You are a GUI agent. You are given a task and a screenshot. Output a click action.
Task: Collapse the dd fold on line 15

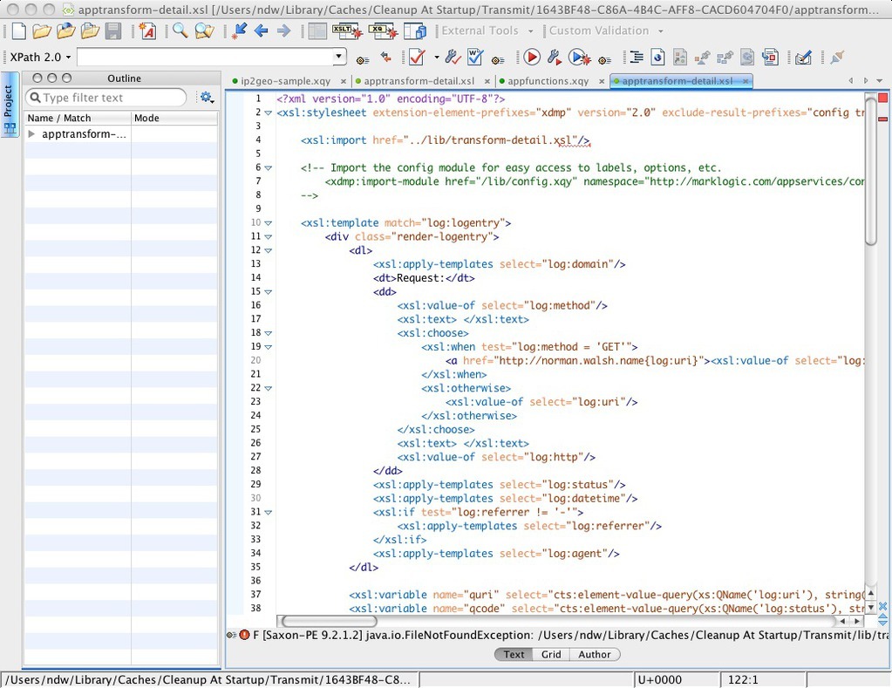[x=268, y=292]
